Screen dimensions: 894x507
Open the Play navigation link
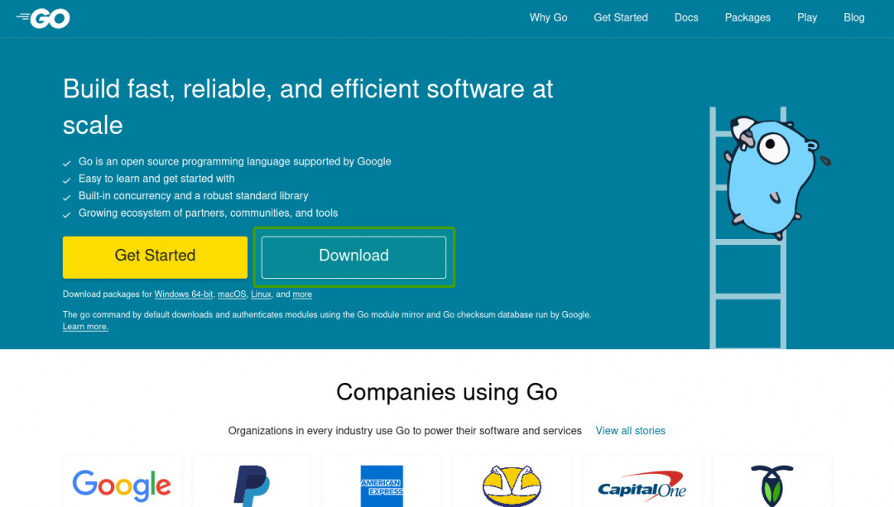click(807, 17)
